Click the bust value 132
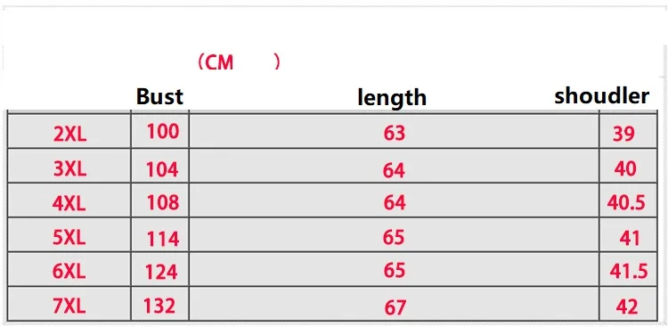Screen dimensions: 668x327 [159, 306]
